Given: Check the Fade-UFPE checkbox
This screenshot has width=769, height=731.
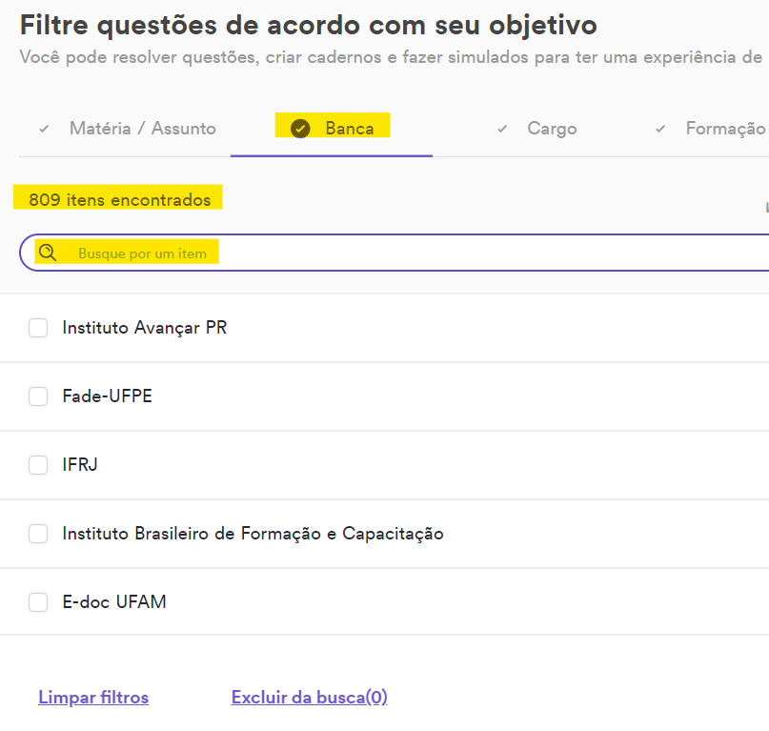Looking at the screenshot, I should tap(38, 396).
